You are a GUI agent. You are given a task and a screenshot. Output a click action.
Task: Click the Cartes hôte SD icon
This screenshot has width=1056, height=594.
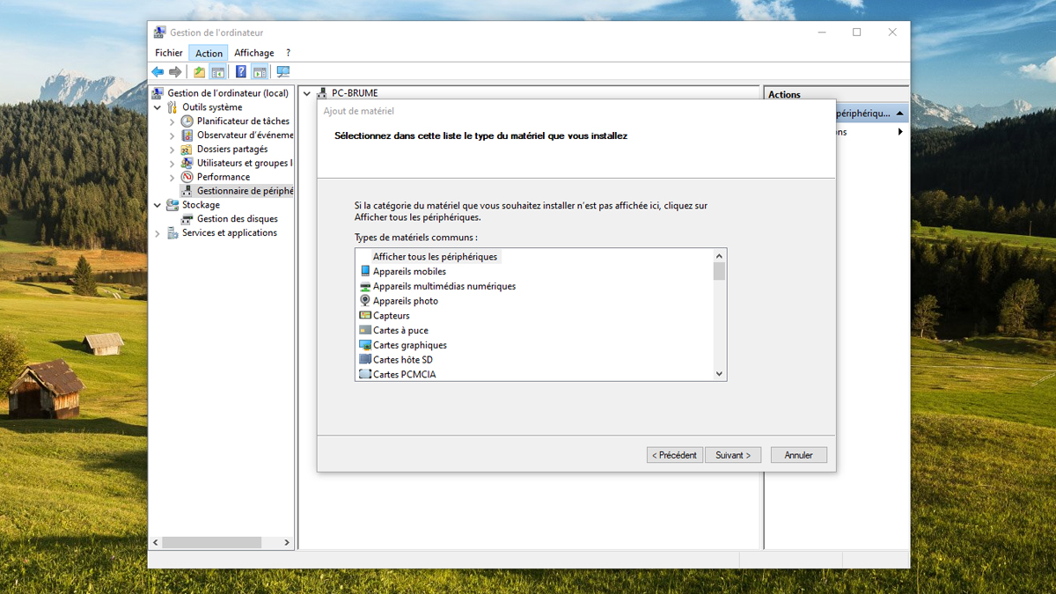pos(365,360)
